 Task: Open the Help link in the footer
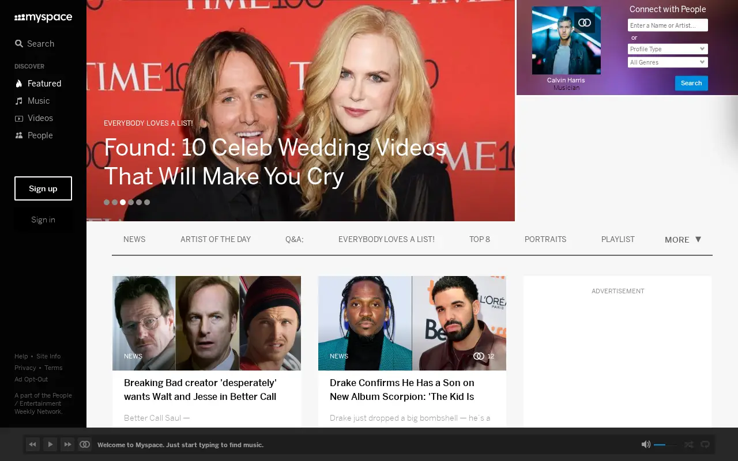point(21,356)
